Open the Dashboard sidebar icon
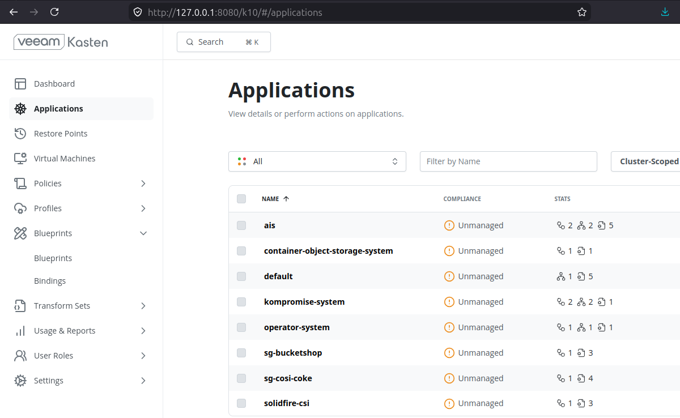The image size is (680, 418). 20,84
